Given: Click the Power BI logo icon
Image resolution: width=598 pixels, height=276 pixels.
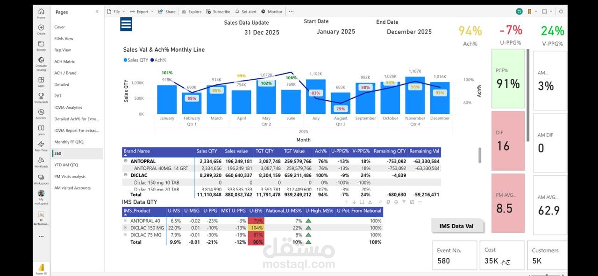Looking at the screenshot, I should click(41, 267).
